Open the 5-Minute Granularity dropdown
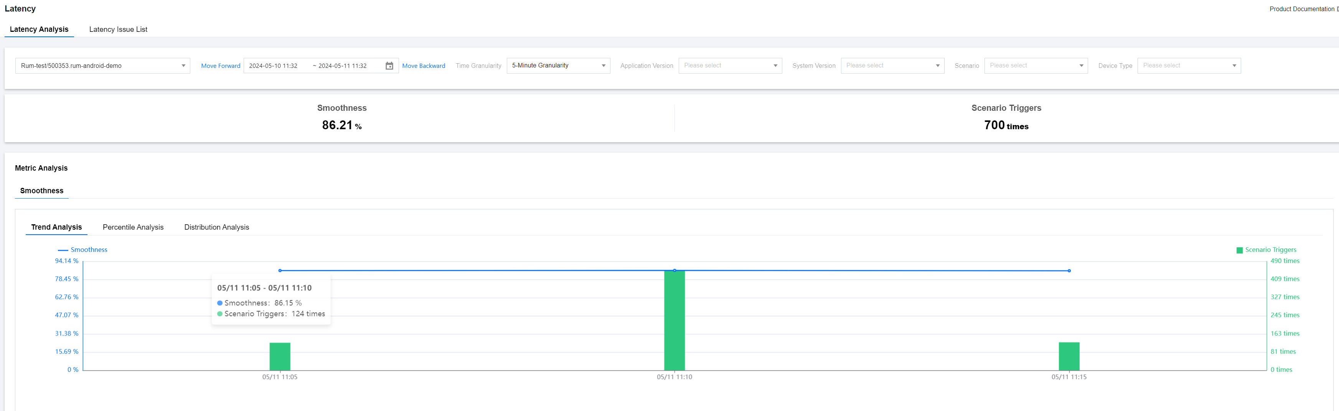 coord(558,66)
